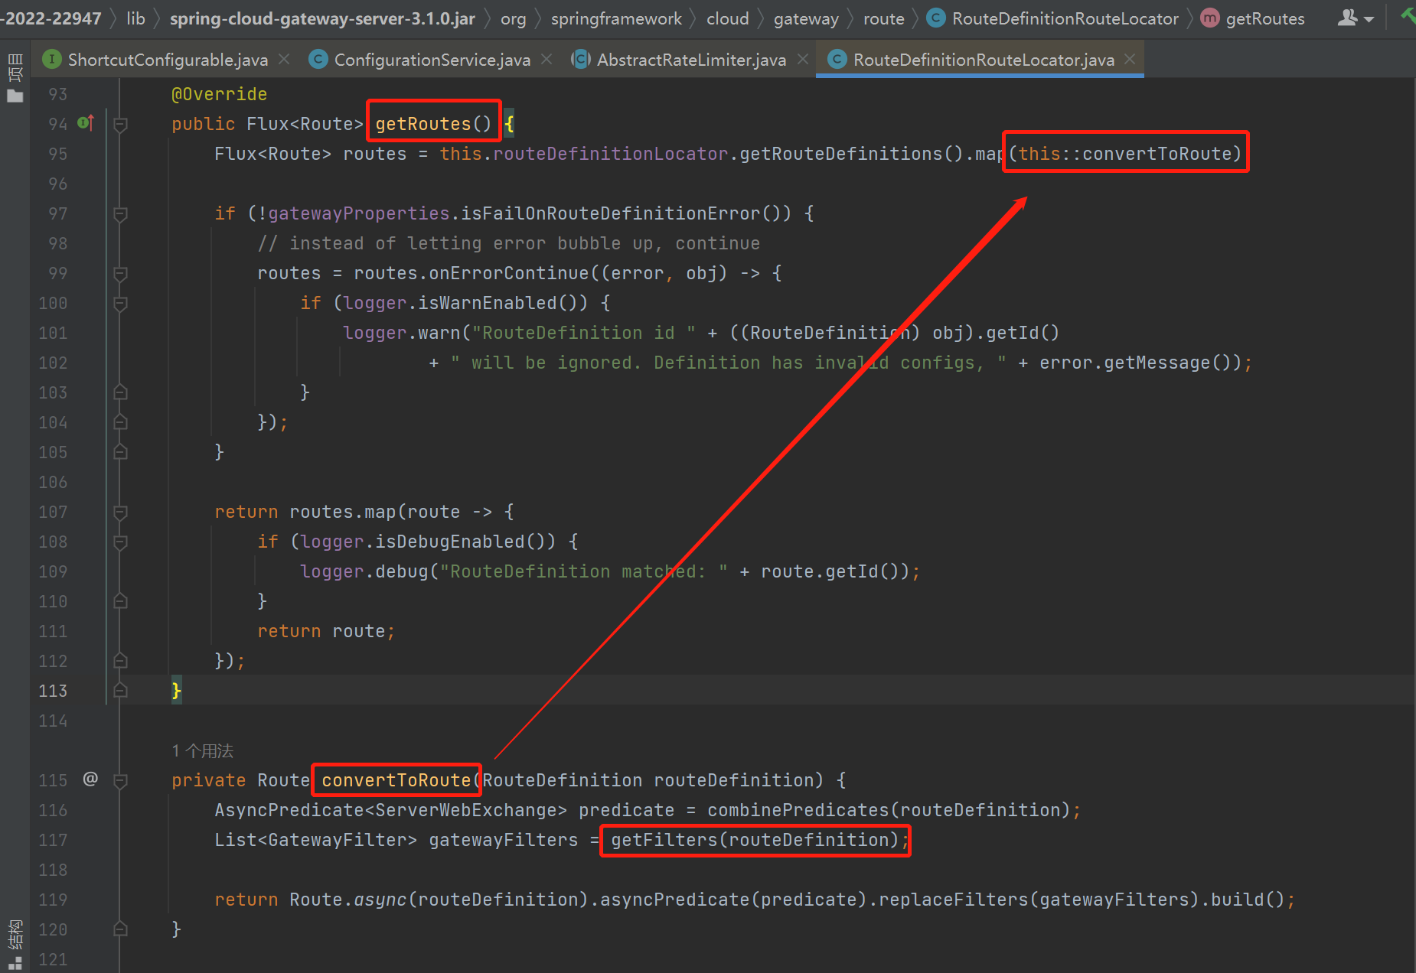Click getFilters(routeDefinition) call on line 117
This screenshot has height=973, width=1416.
755,840
